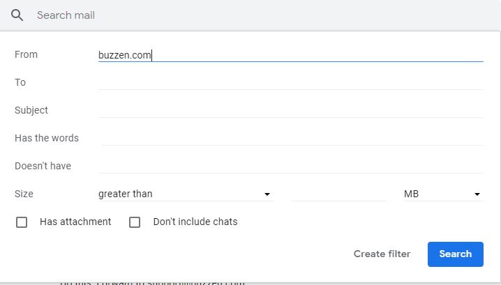The width and height of the screenshot is (501, 285).
Task: Click the magnifying glass search icon
Action: click(17, 15)
